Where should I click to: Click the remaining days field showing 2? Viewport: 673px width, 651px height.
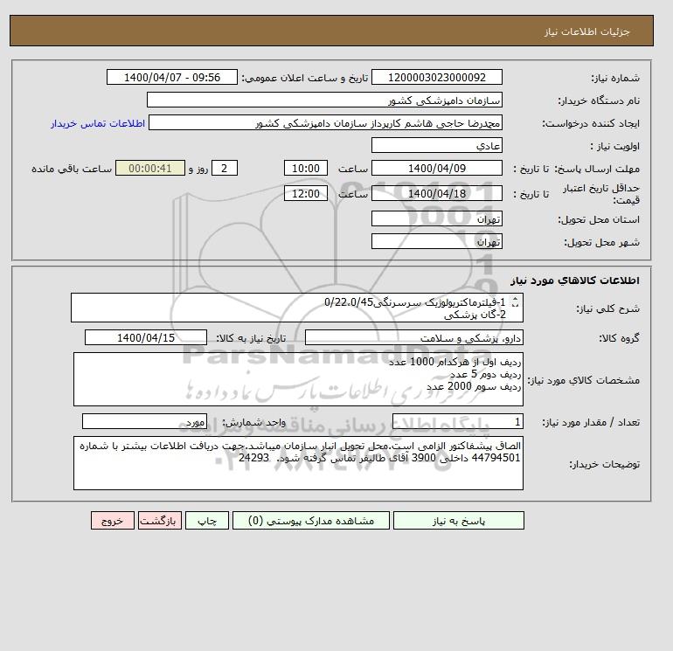tap(224, 169)
